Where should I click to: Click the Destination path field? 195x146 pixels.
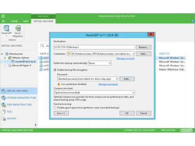[94, 47]
